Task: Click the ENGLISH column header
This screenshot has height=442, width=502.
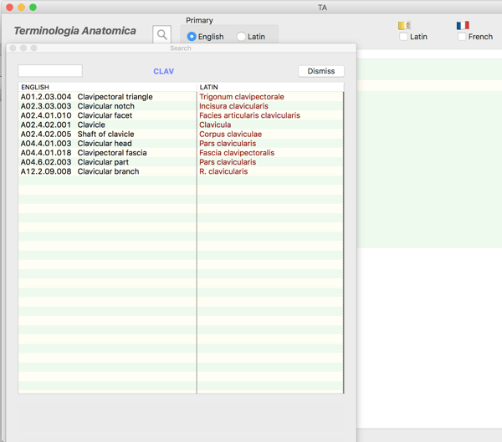Action: [x=35, y=87]
